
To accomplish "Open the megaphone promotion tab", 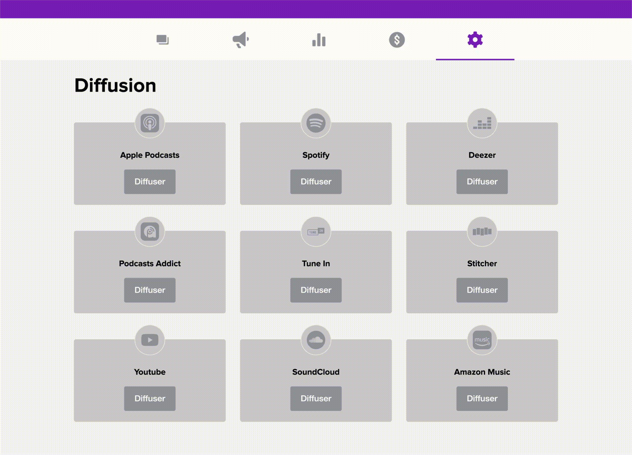I will pyautogui.click(x=241, y=40).
